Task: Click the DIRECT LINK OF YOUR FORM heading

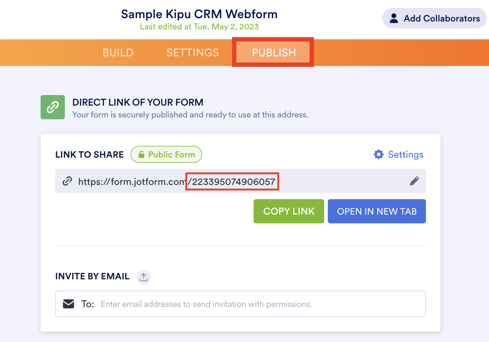Action: pyautogui.click(x=138, y=102)
